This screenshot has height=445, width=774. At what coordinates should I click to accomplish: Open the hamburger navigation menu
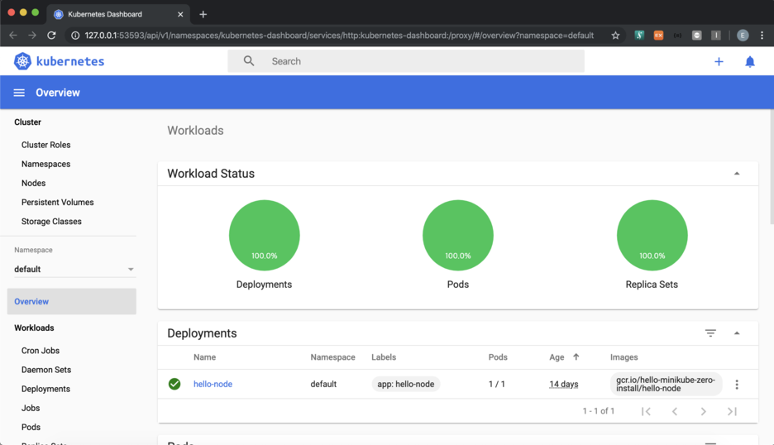19,93
